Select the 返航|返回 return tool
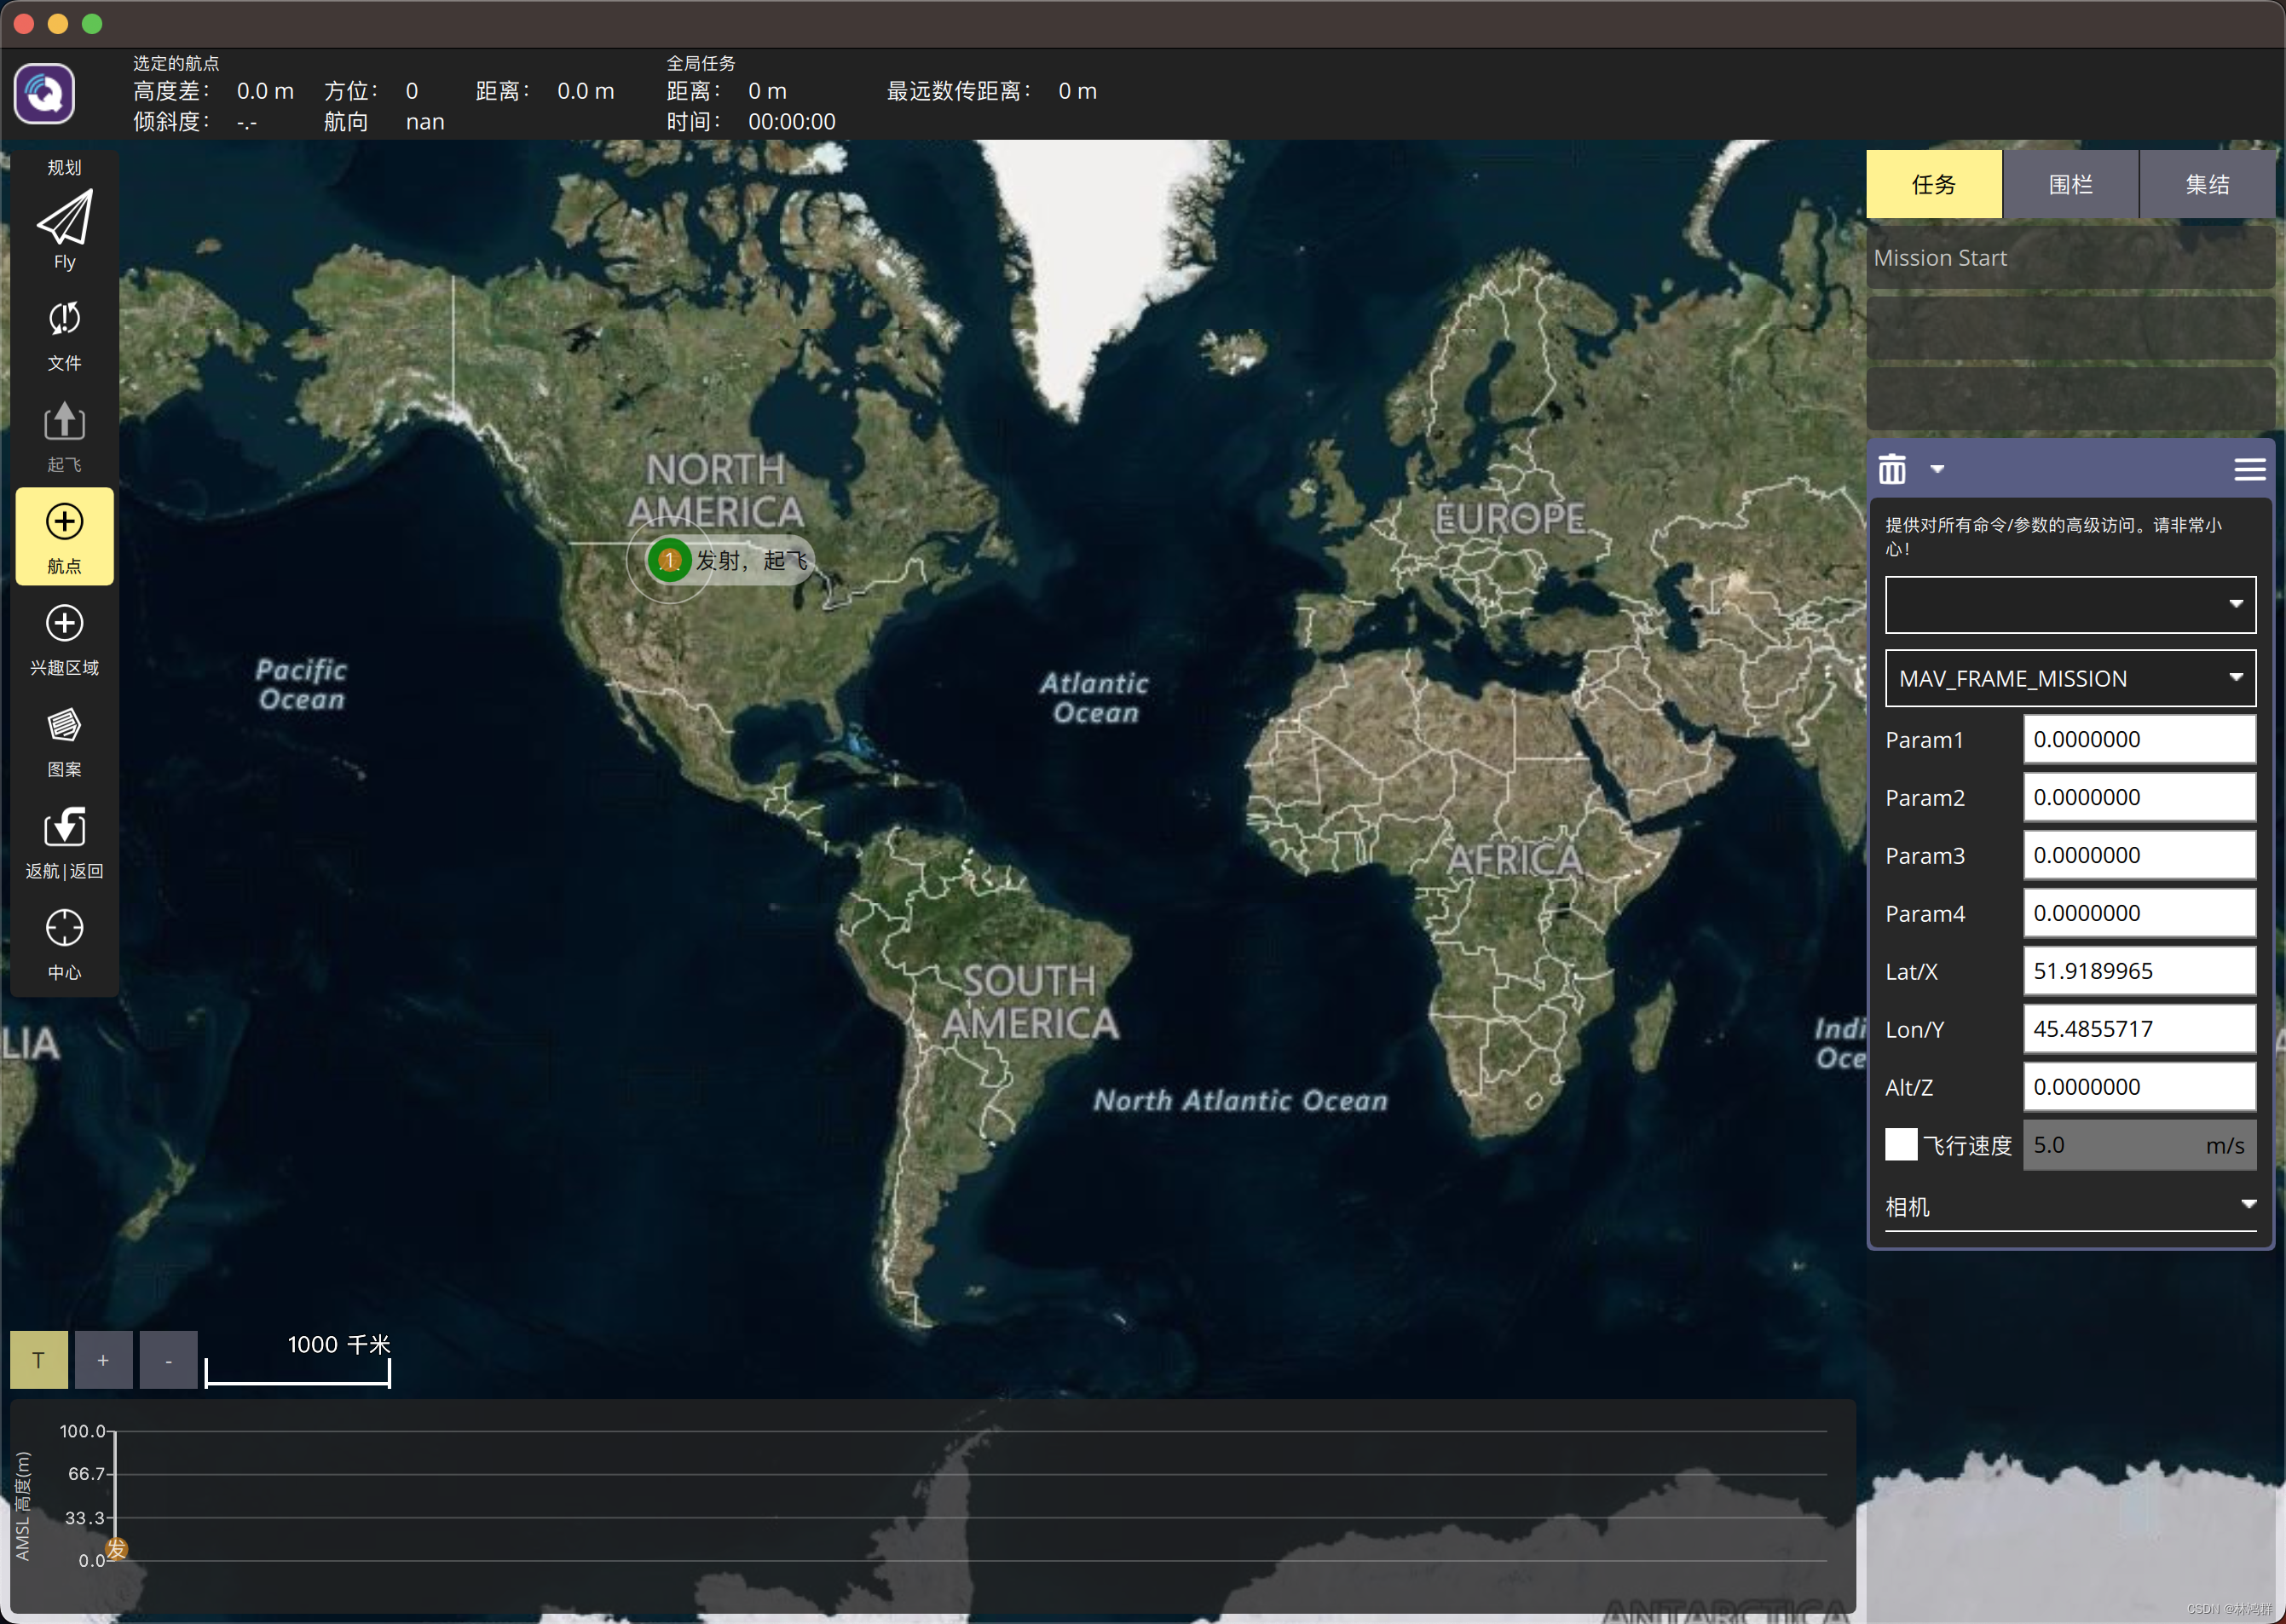Screen dimensions: 2286x1624 [x=64, y=843]
